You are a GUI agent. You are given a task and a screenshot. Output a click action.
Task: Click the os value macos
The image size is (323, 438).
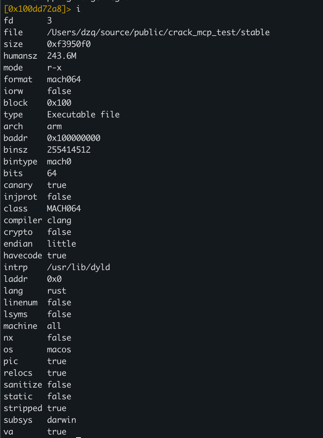coord(59,350)
